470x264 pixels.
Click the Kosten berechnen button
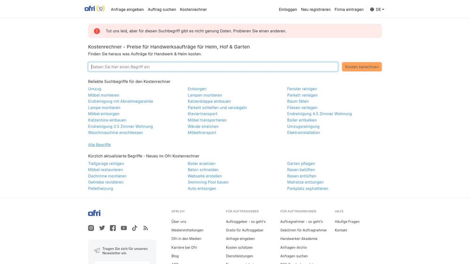click(x=362, y=67)
